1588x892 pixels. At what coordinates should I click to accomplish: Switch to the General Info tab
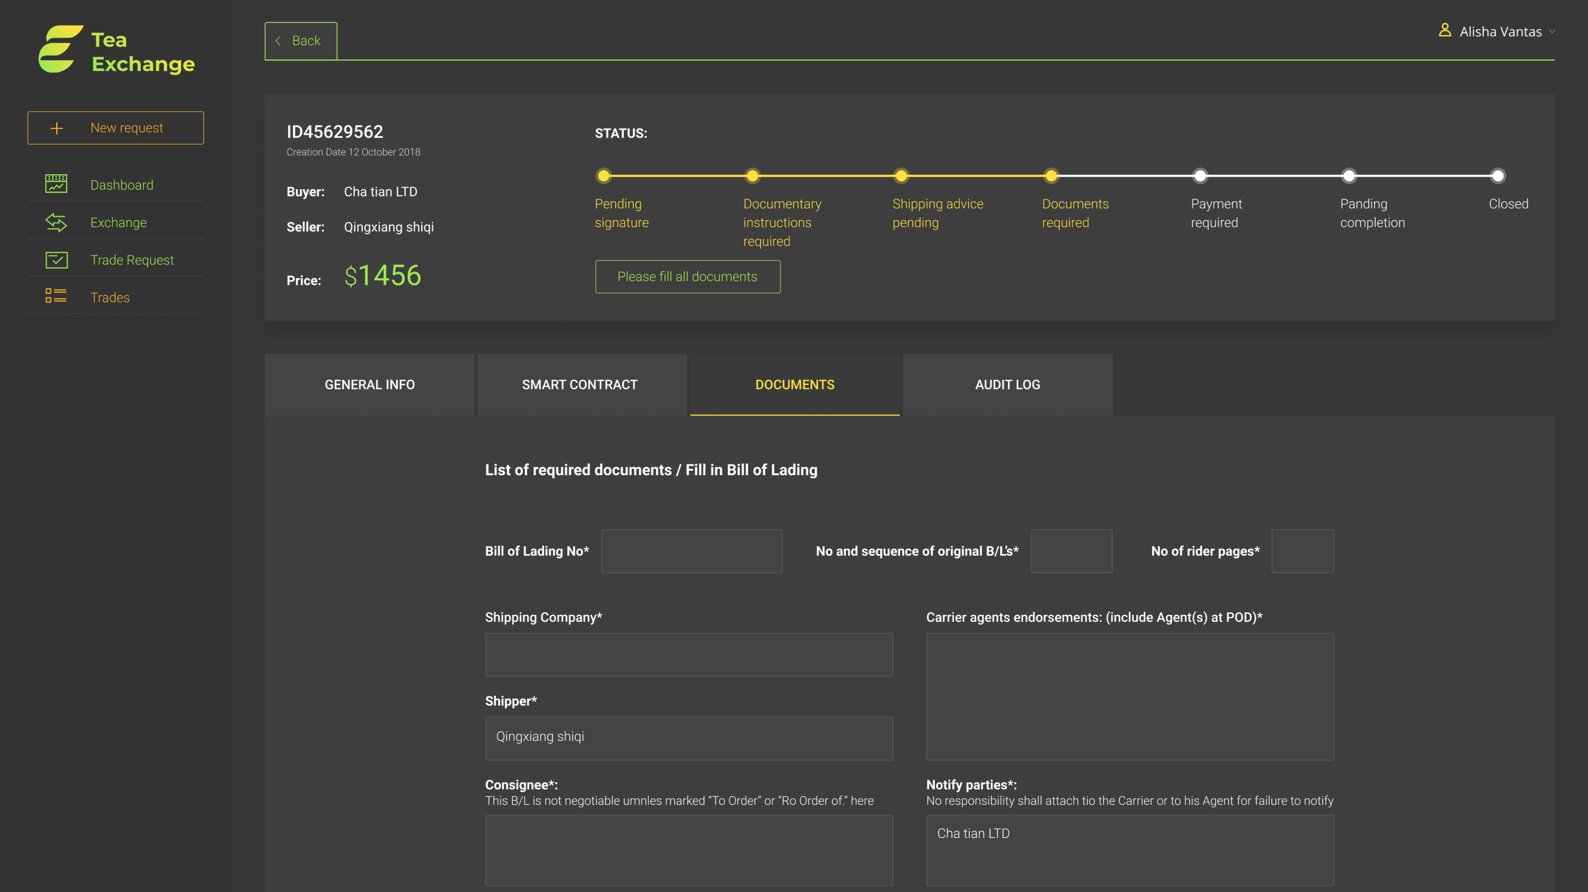[369, 385]
